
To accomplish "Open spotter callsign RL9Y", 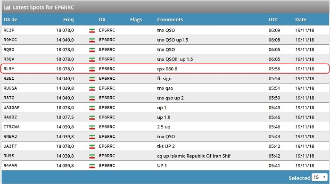I will click(x=9, y=69).
